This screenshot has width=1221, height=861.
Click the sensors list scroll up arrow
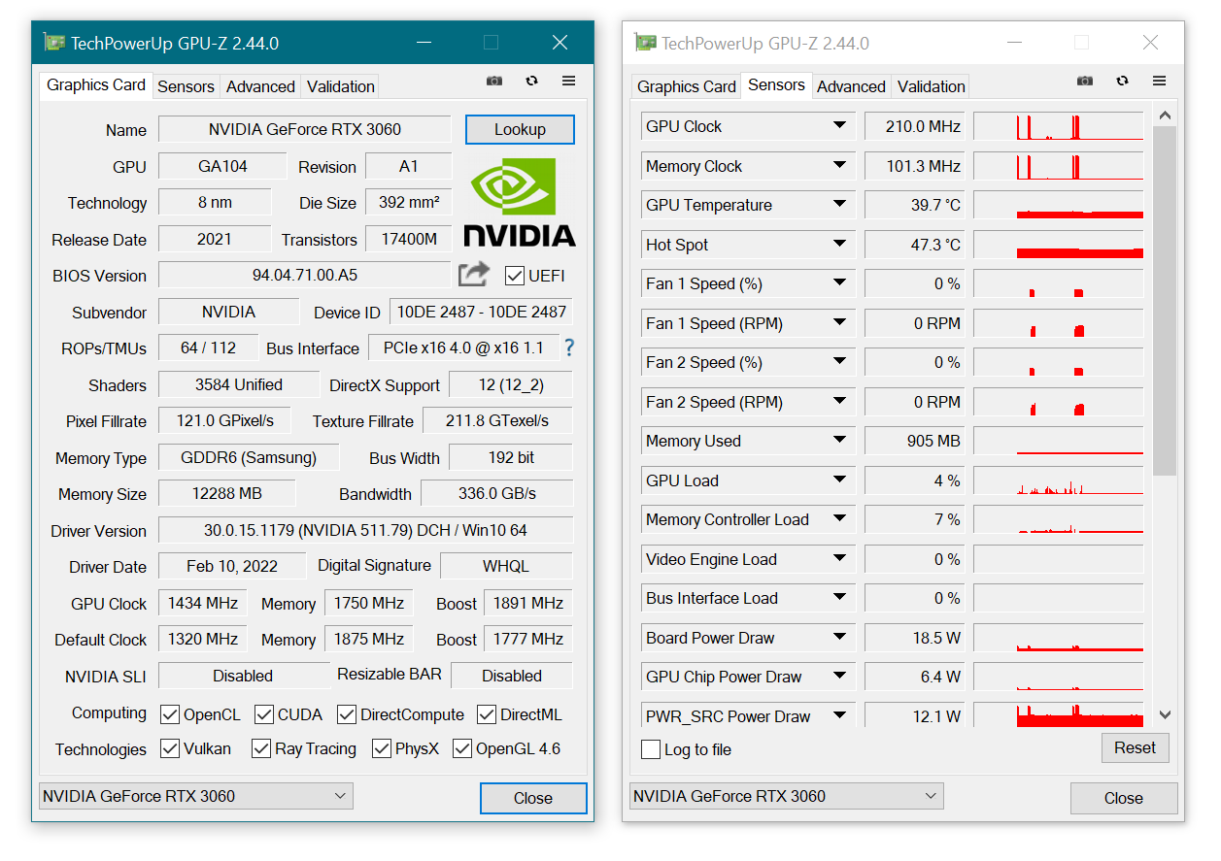pos(1165,116)
